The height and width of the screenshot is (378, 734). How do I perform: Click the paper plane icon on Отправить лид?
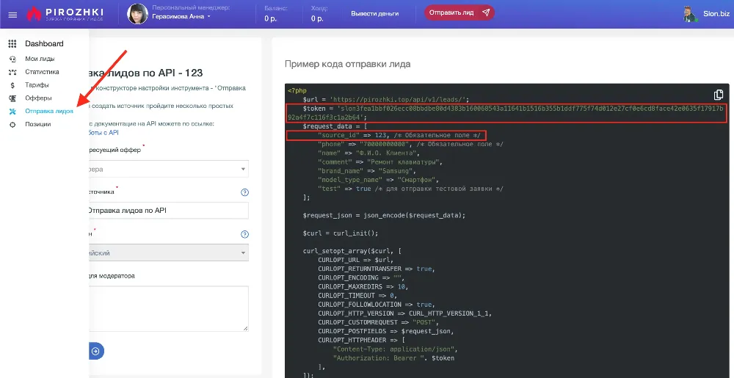coord(486,13)
